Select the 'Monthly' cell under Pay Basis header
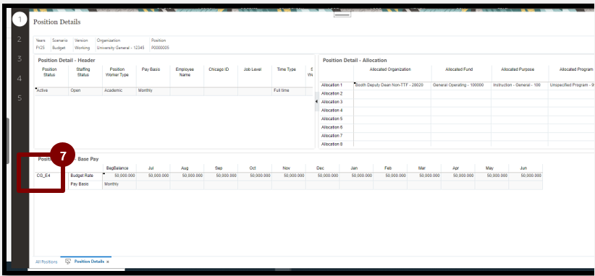Image resolution: width=595 pixels, height=276 pixels. coord(153,91)
